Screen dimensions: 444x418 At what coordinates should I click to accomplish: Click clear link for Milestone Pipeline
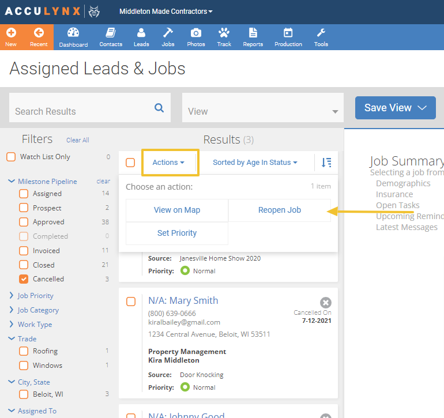tap(103, 181)
